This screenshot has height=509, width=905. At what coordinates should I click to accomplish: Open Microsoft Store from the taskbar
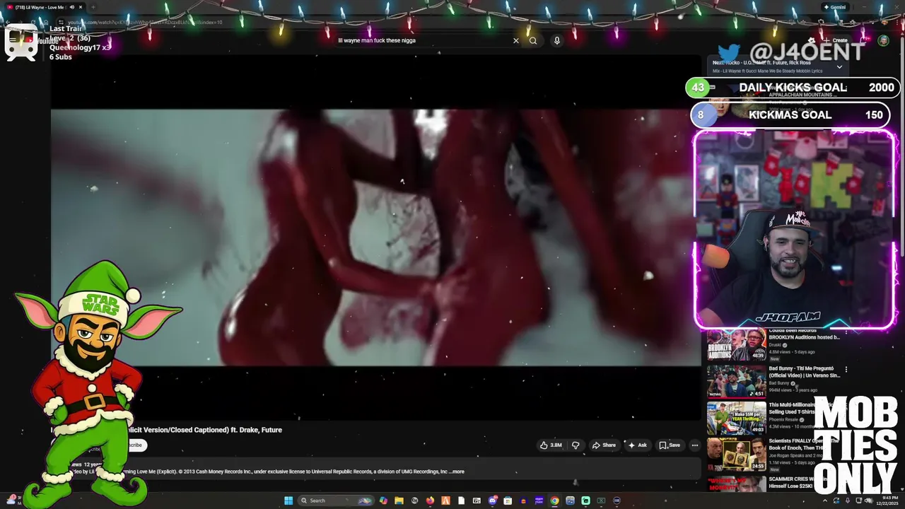pyautogui.click(x=508, y=501)
